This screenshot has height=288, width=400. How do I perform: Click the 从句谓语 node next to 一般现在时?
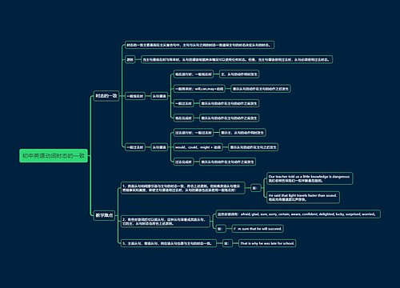159,96
